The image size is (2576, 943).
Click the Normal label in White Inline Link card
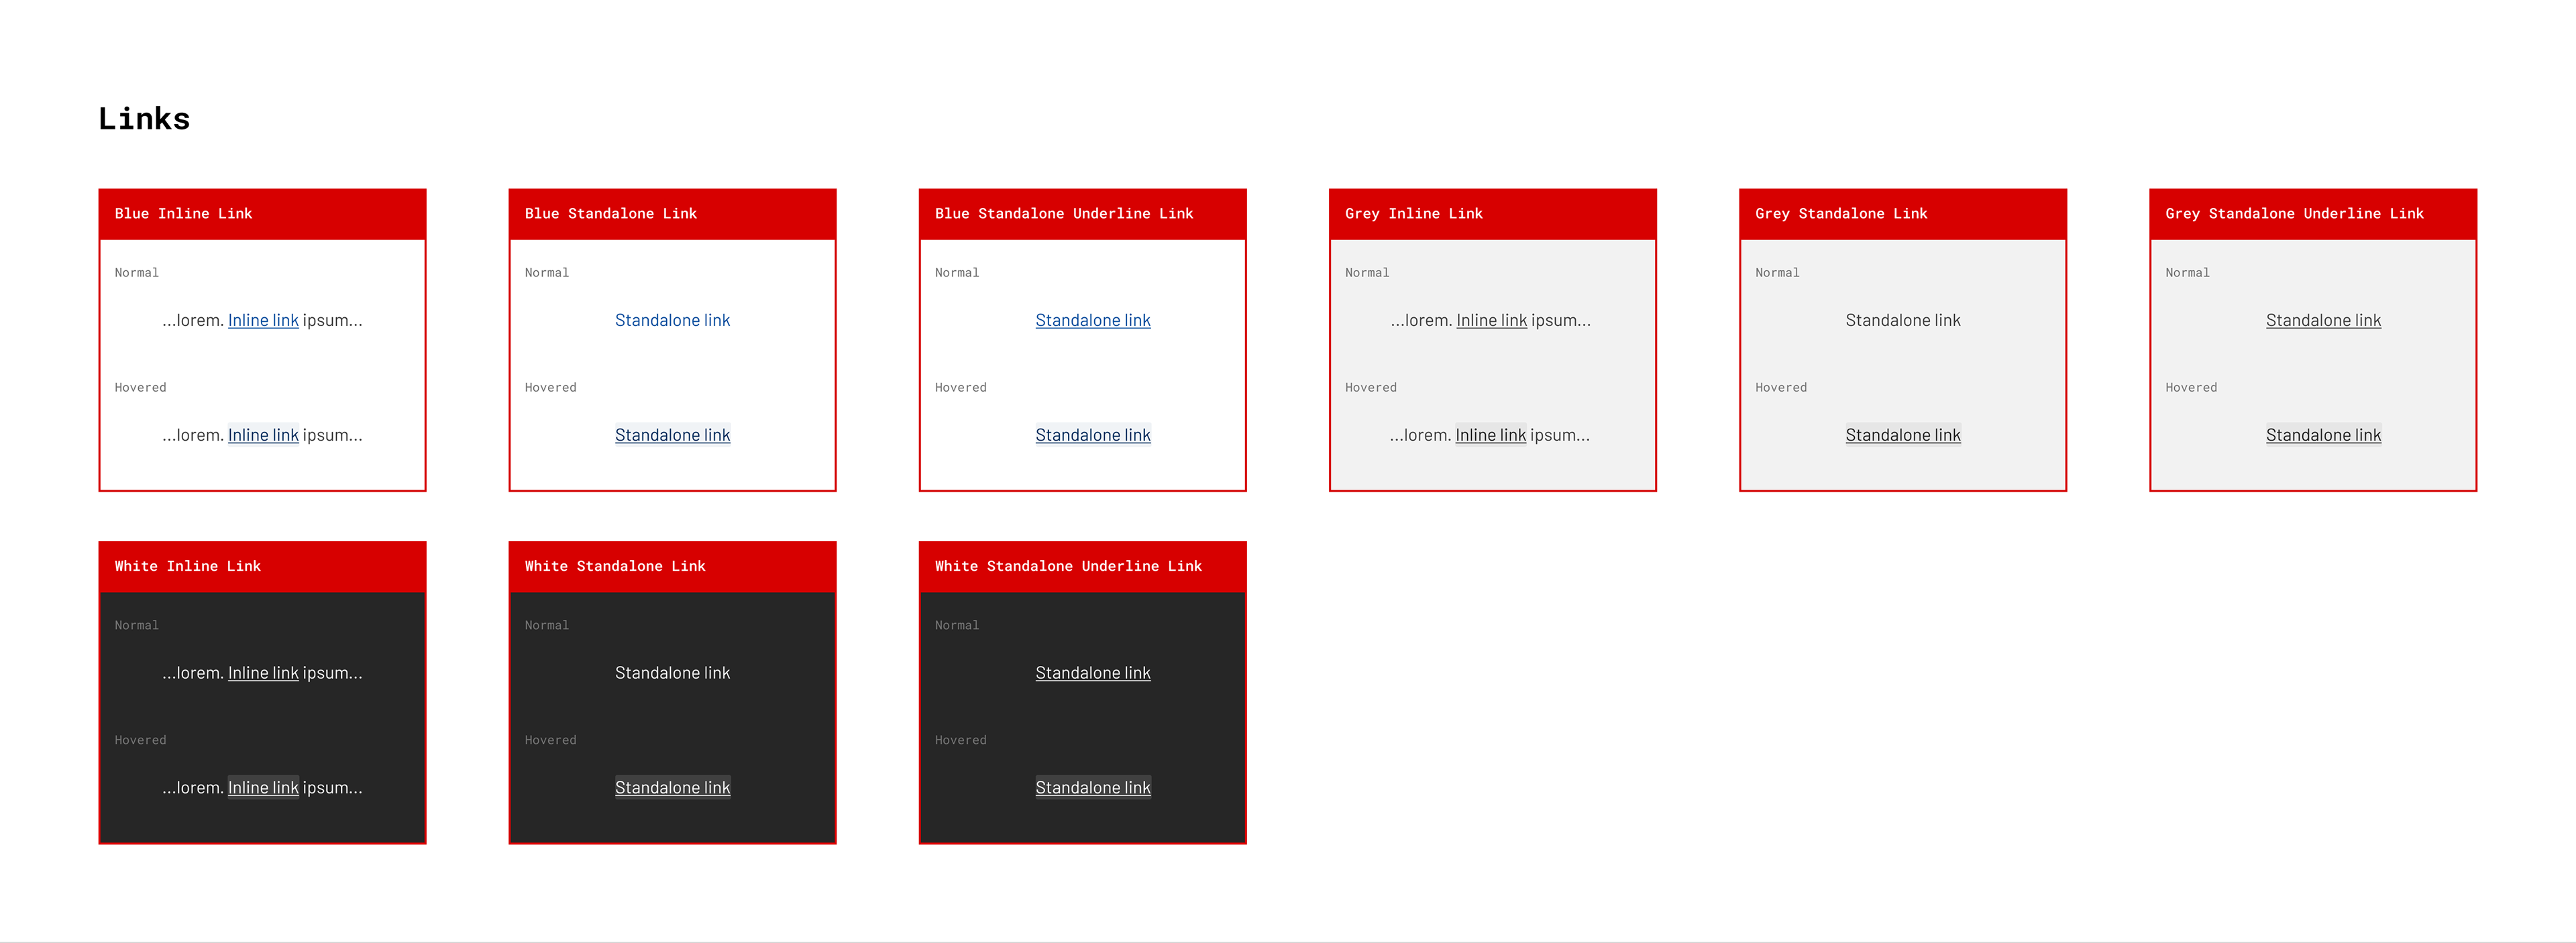[136, 626]
